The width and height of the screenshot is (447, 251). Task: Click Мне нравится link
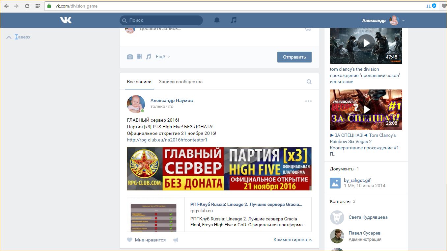(x=150, y=240)
